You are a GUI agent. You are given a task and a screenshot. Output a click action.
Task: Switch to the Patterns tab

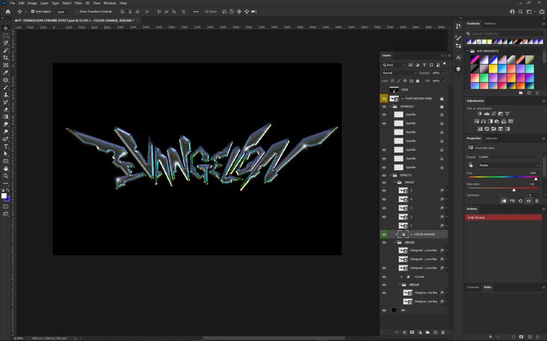pyautogui.click(x=490, y=23)
